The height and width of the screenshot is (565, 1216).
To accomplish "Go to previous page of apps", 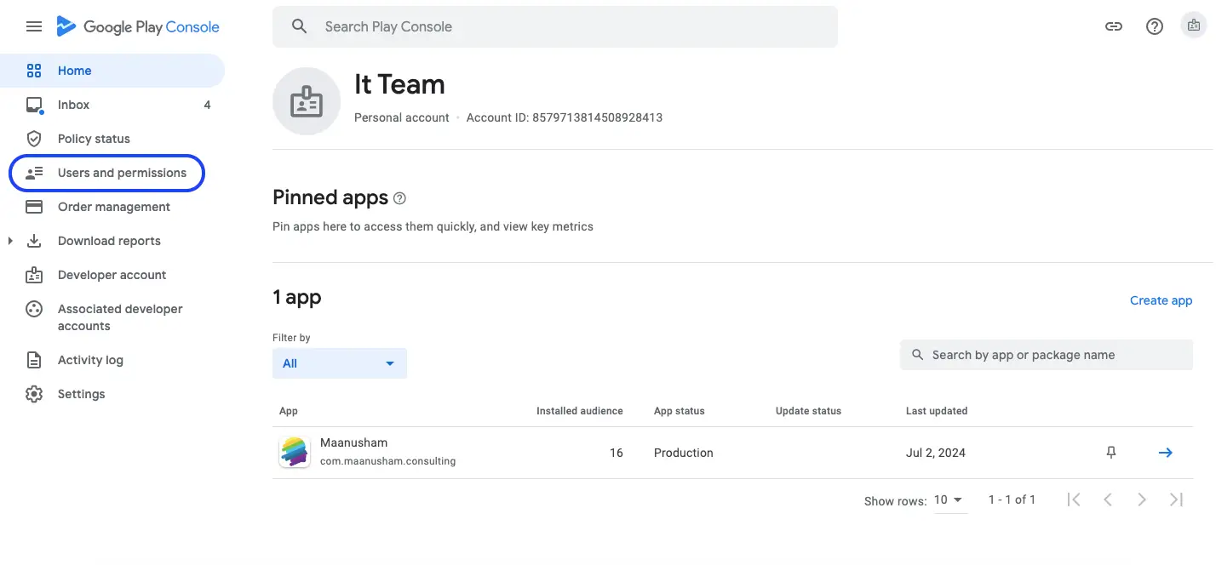I will point(1108,499).
